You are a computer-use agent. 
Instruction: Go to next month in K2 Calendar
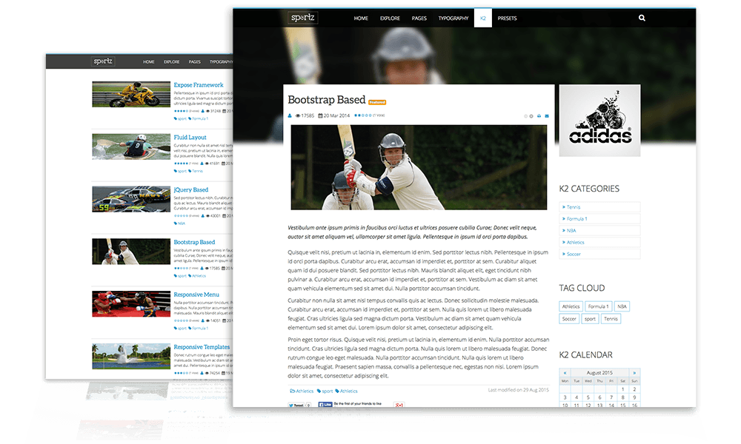(634, 373)
